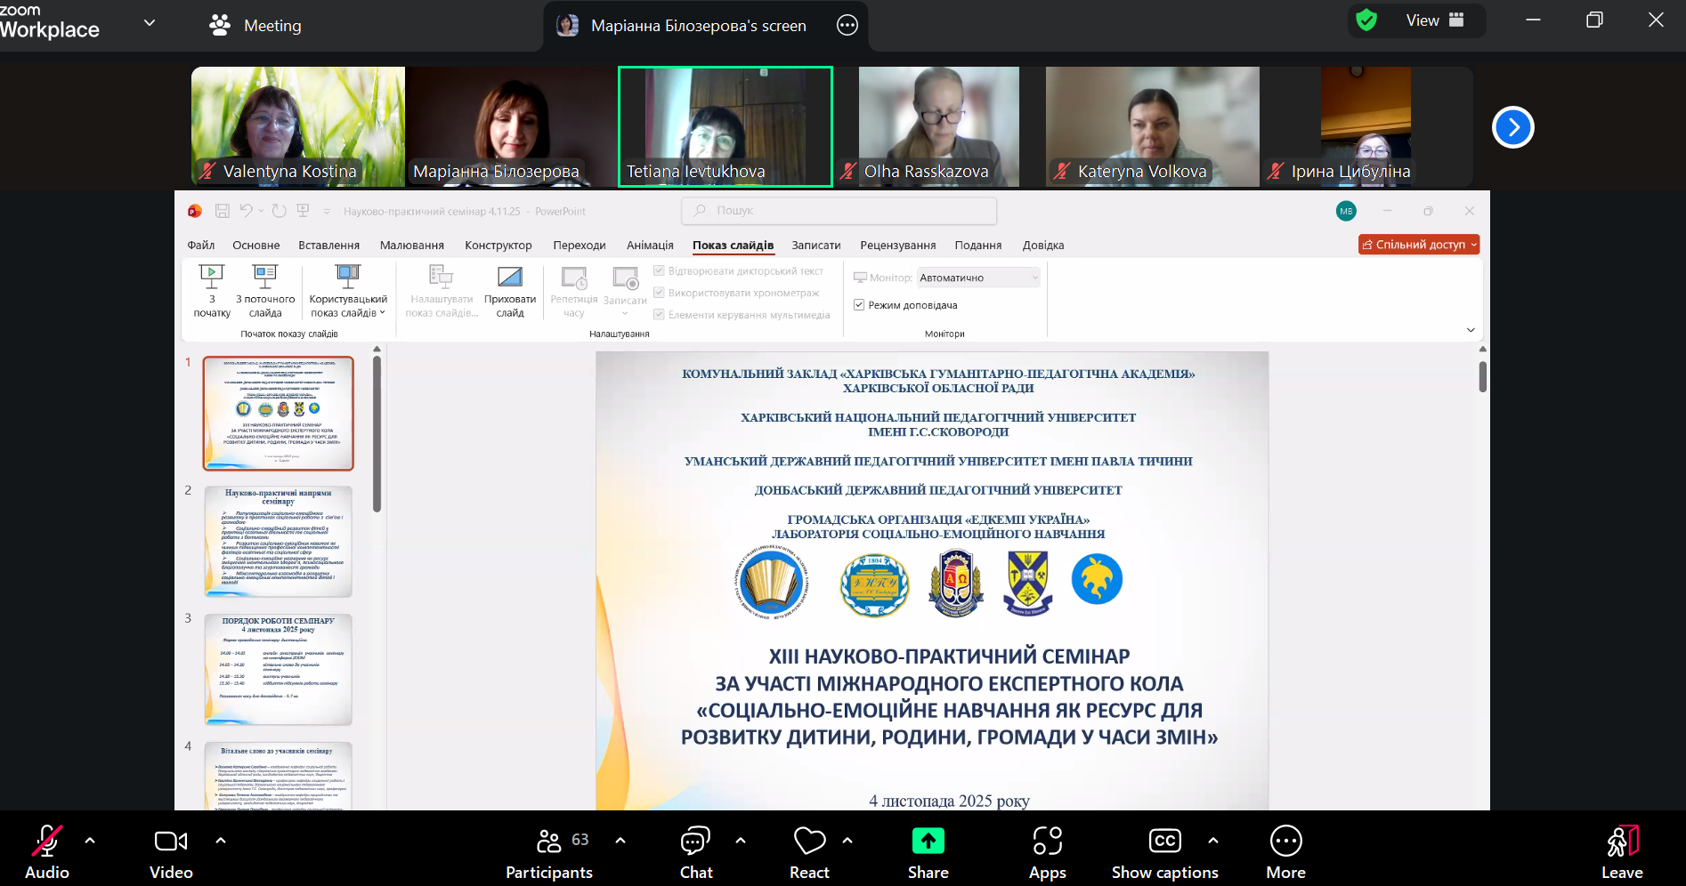This screenshot has height=886, width=1686.
Task: Toggle Відтворювати дикторський текст checkbox
Action: point(659,270)
